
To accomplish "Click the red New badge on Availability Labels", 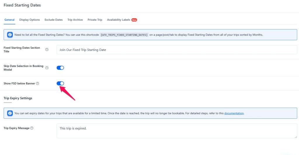I will pos(134,20).
